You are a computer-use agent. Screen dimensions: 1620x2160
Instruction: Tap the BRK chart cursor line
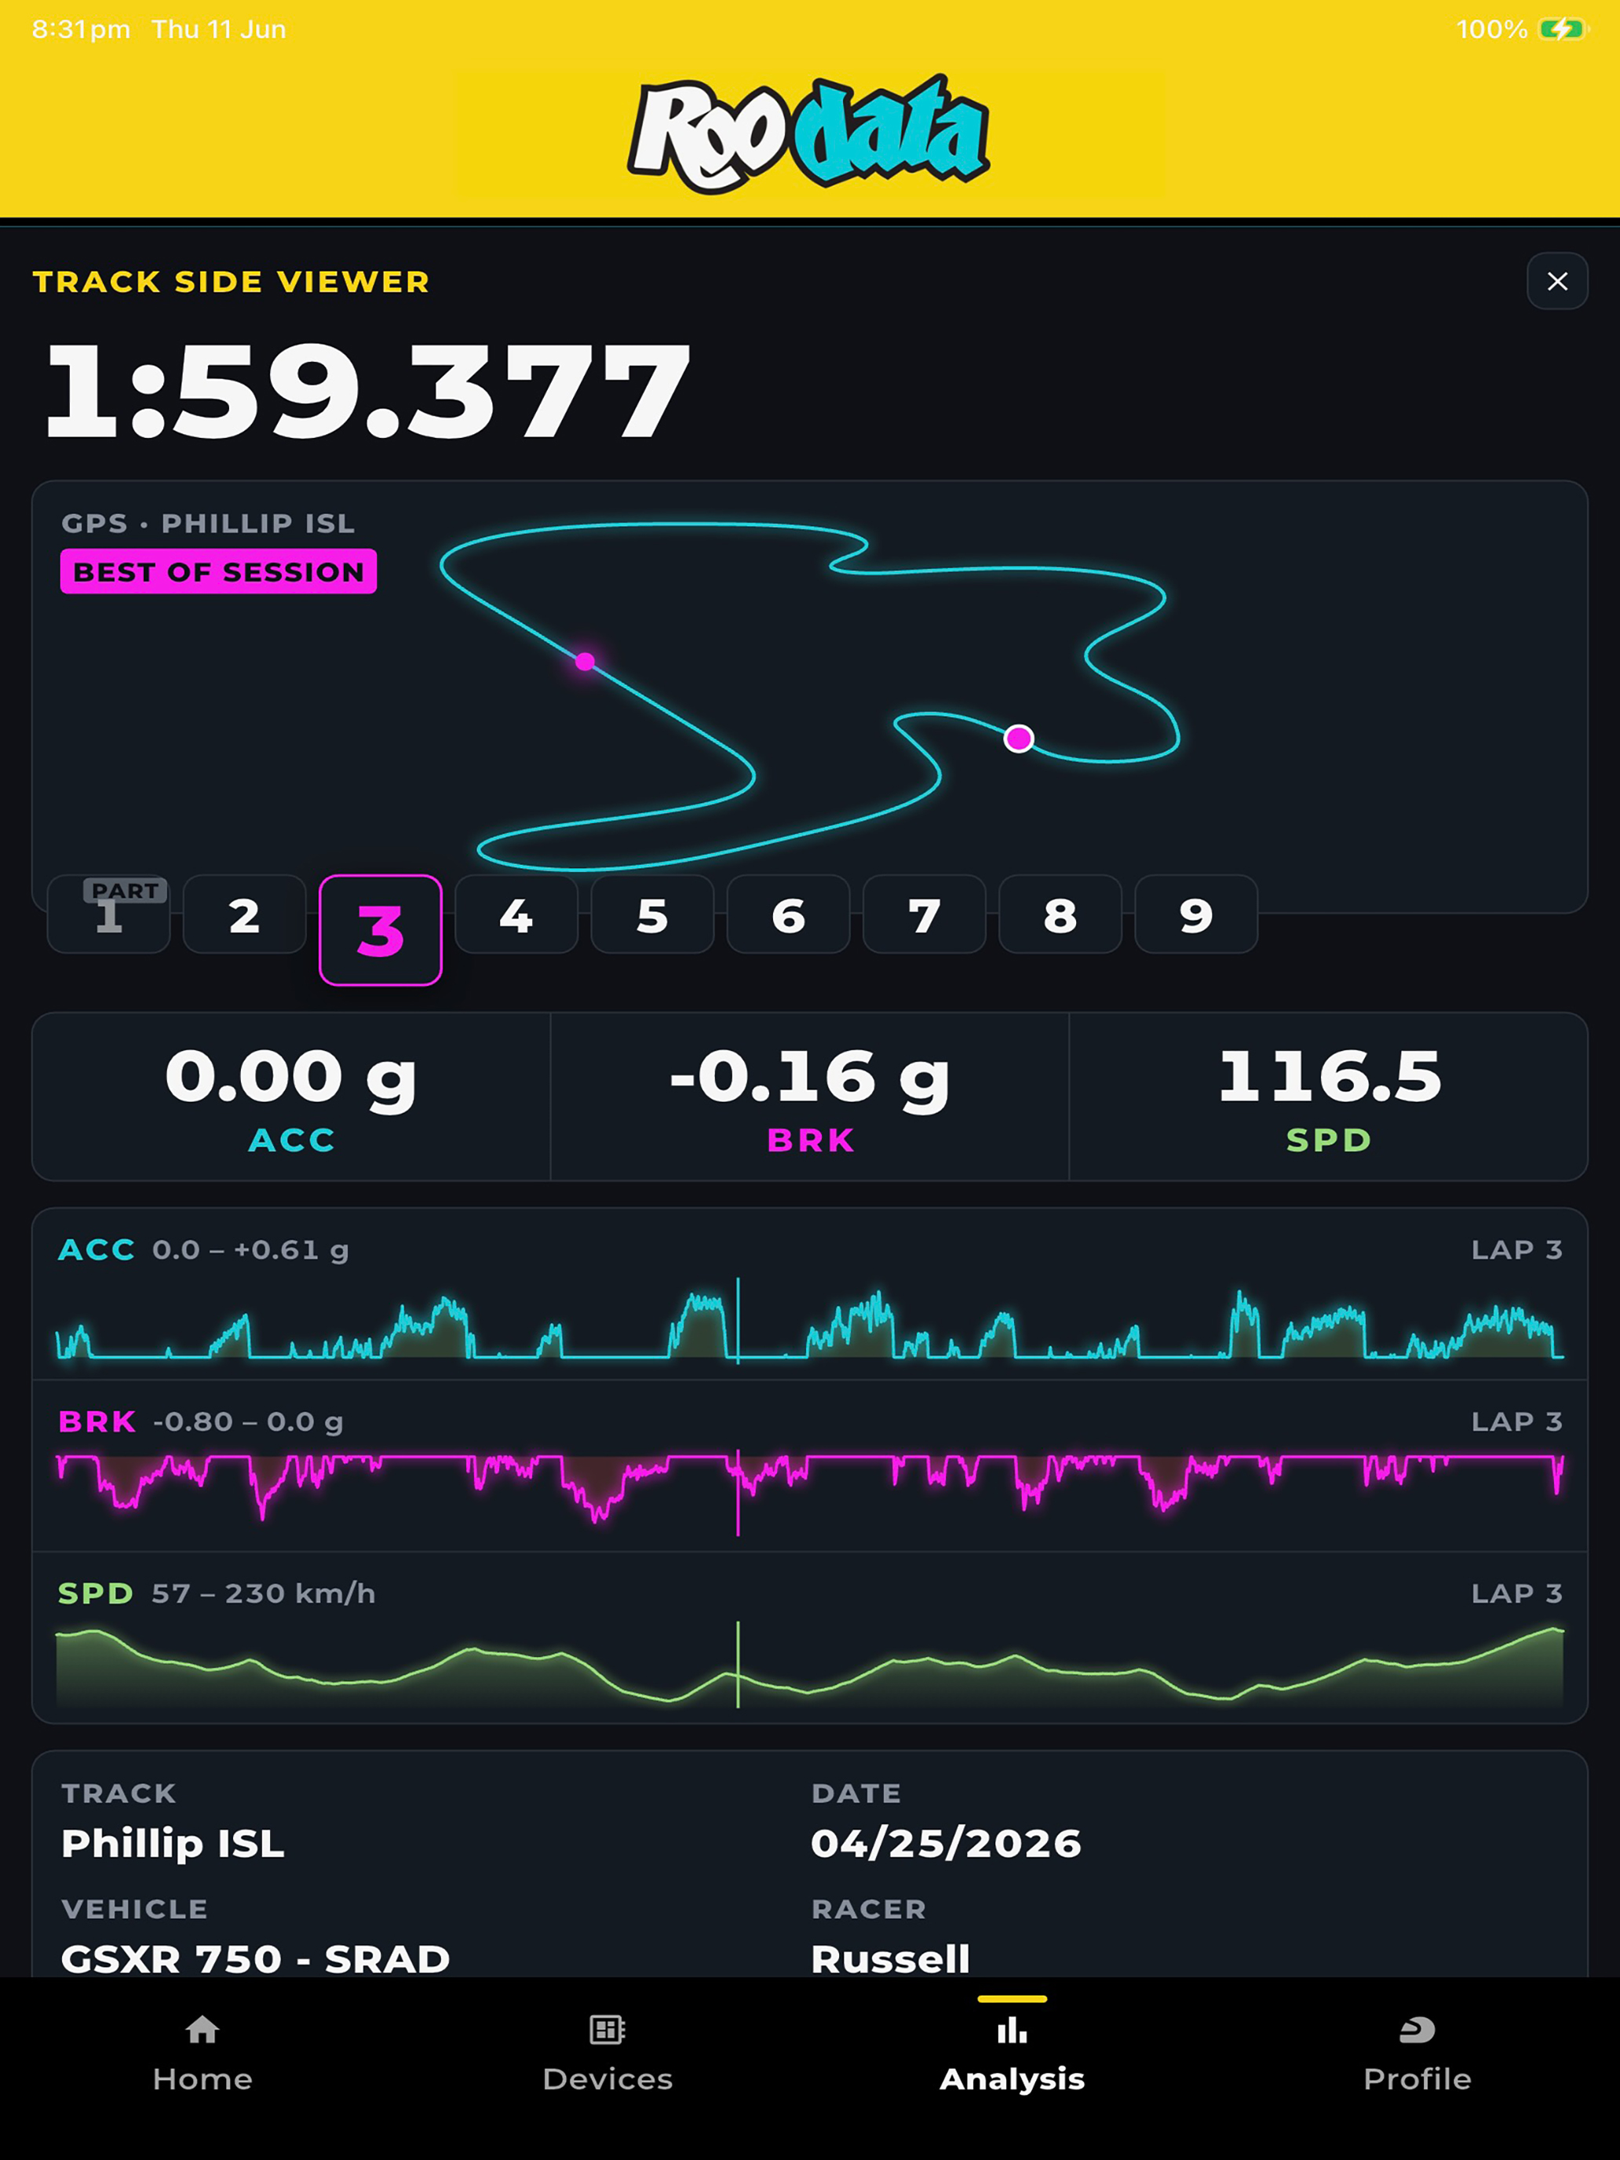click(737, 1492)
